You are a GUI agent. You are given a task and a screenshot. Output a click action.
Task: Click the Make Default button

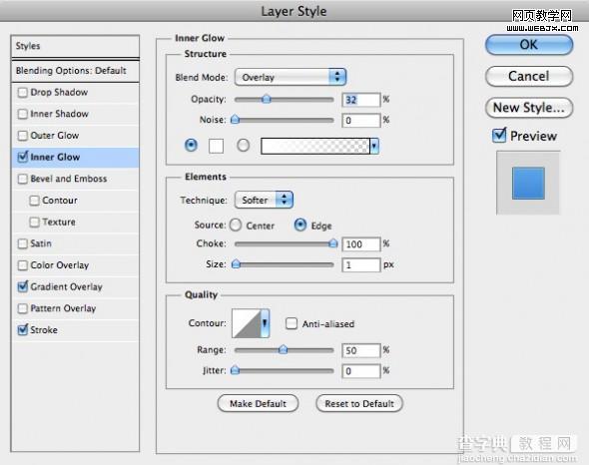pyautogui.click(x=259, y=404)
